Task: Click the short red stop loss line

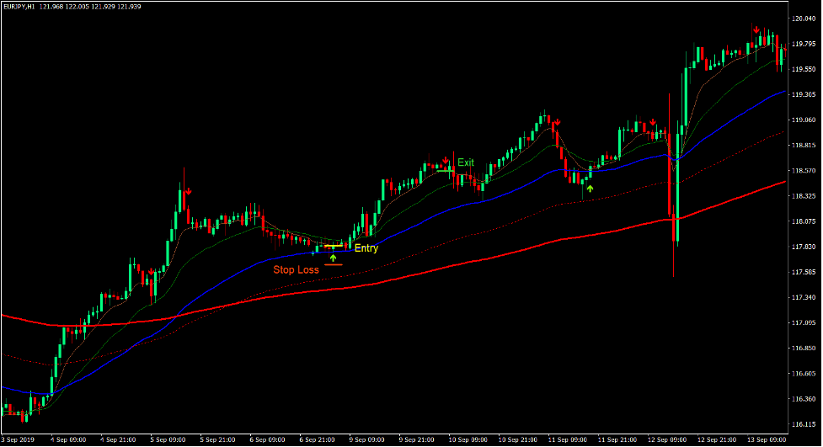Action: pyautogui.click(x=334, y=265)
